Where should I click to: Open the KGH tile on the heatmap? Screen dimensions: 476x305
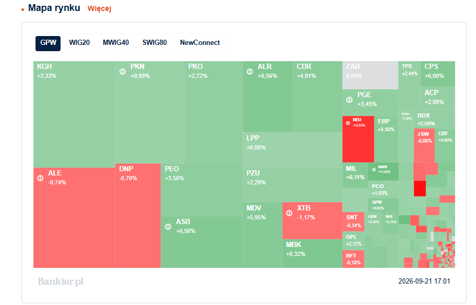[x=74, y=114]
